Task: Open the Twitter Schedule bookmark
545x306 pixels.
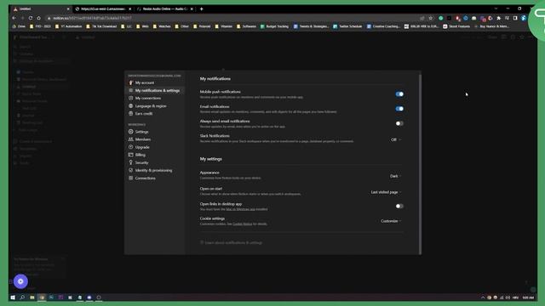Action: [347, 26]
